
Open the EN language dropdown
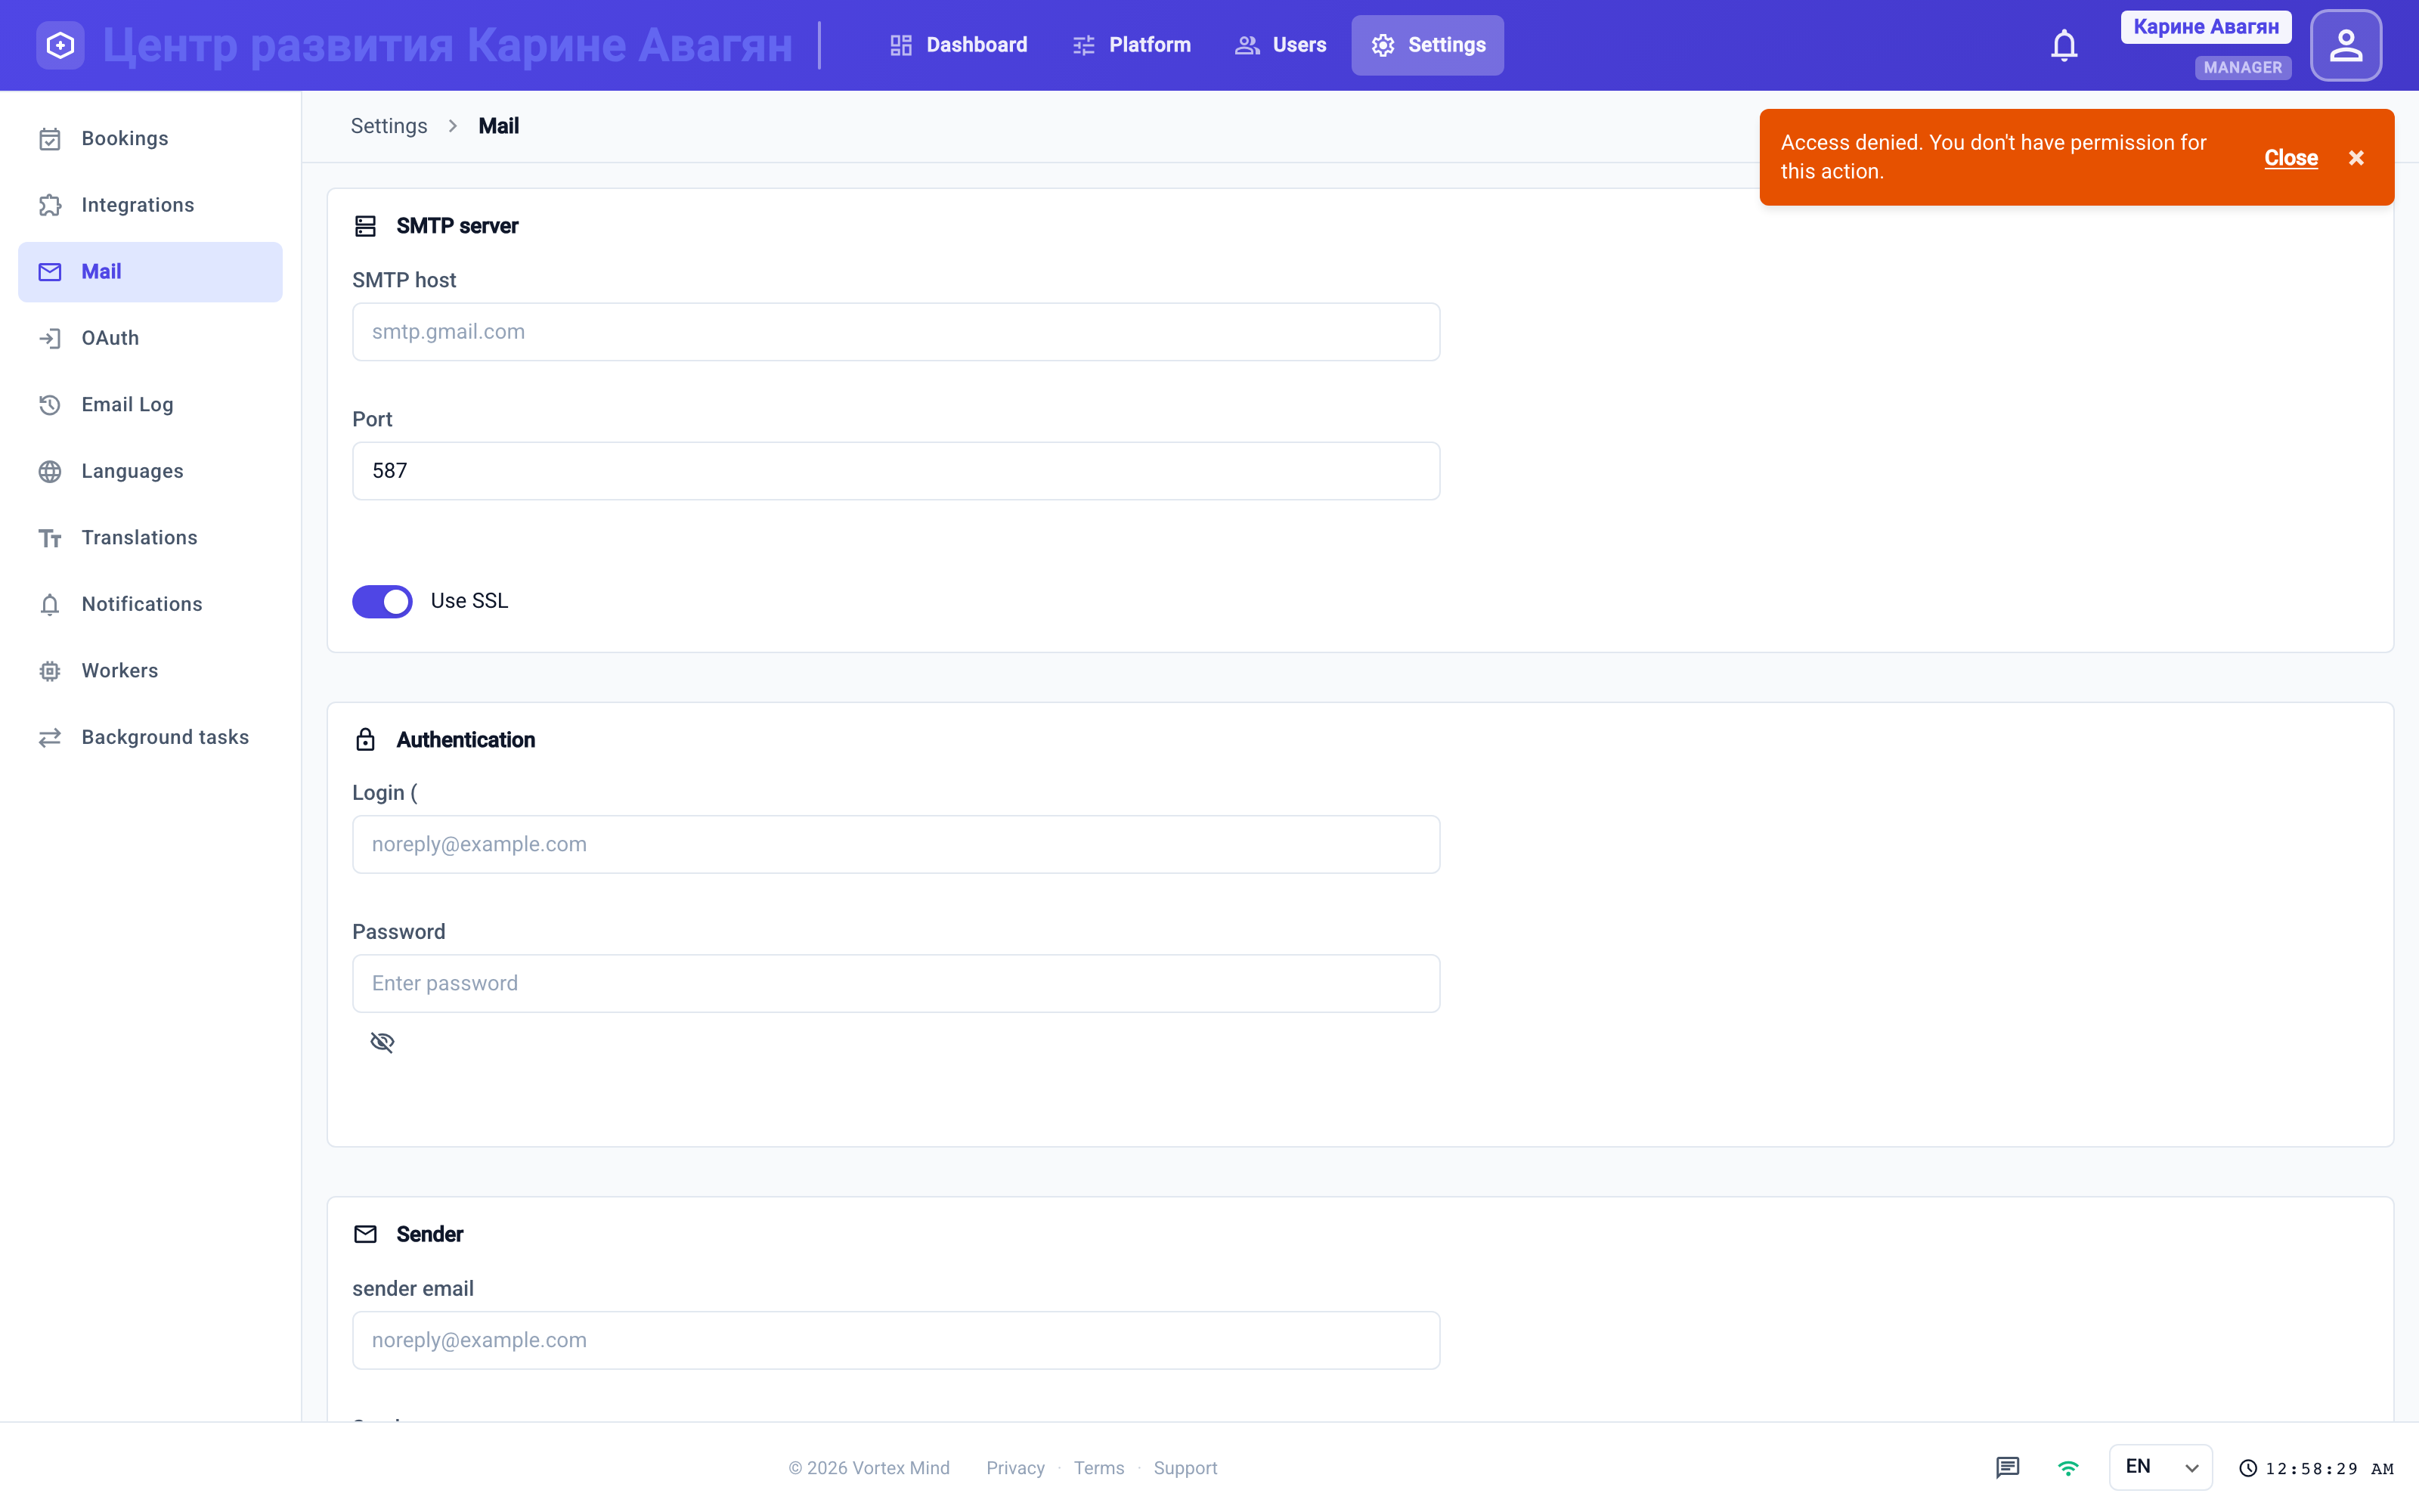click(2160, 1467)
